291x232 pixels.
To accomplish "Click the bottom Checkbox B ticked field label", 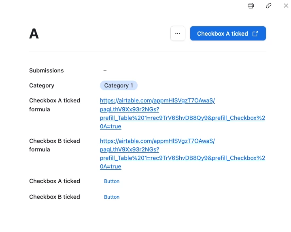I will [55, 197].
